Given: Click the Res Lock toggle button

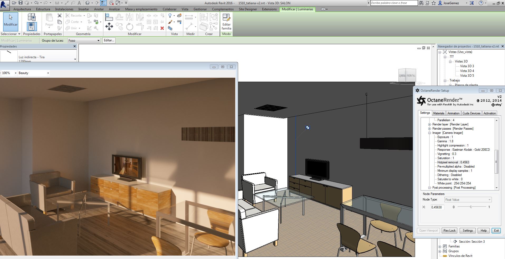Looking at the screenshot, I should click(449, 230).
